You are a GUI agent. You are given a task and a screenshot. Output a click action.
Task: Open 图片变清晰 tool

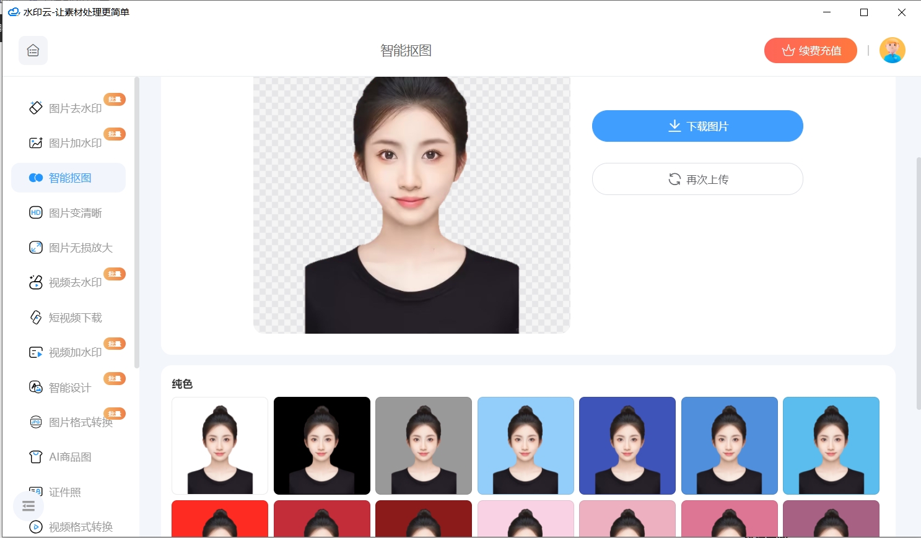click(x=68, y=213)
